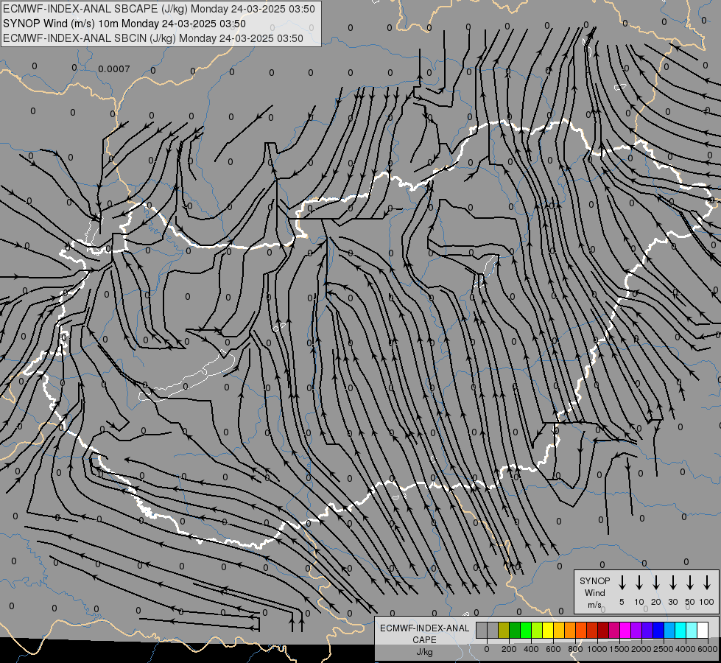Pick the dark green swatch after 200

pyautogui.click(x=515, y=630)
